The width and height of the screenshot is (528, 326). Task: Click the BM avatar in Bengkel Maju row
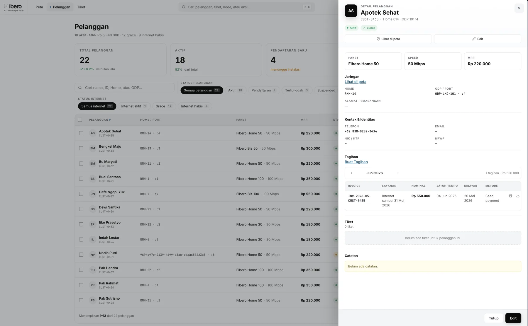(93, 149)
